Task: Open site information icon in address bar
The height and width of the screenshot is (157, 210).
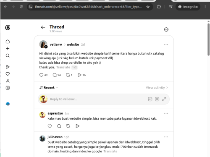Action: tap(31, 7)
